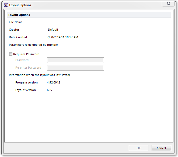Click the 'Requires Password' label text
Screen dimensions: 178x157
(26, 54)
